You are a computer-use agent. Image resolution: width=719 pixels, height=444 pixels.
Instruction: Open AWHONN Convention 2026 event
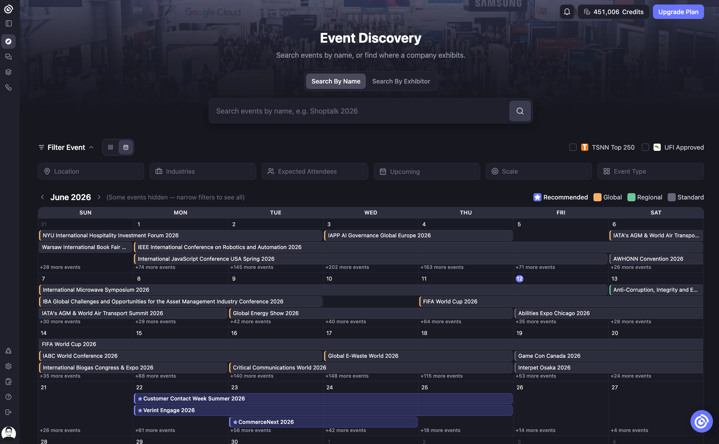click(656, 259)
